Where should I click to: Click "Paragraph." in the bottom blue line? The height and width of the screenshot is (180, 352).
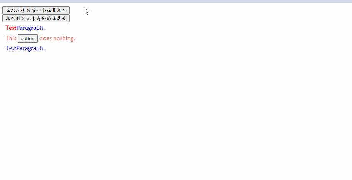[31, 48]
